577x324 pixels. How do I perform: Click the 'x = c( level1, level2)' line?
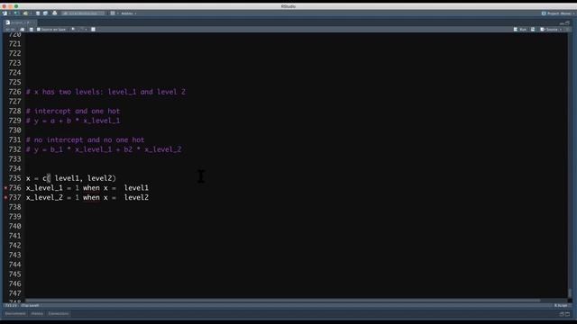click(71, 178)
